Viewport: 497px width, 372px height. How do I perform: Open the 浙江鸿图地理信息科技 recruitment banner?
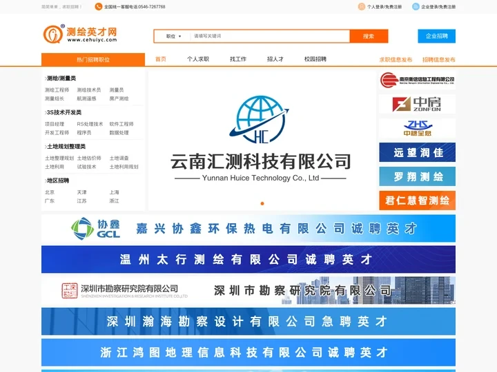(248, 352)
